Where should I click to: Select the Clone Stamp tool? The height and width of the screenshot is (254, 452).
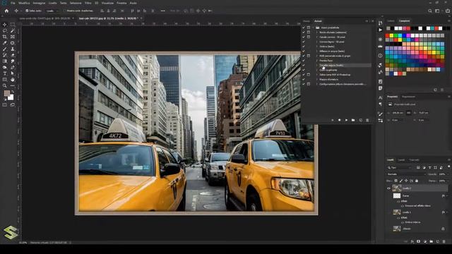(x=13, y=49)
